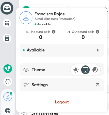Click Francisco Rojas large profile avatar
The image size is (109, 115).
26,18
